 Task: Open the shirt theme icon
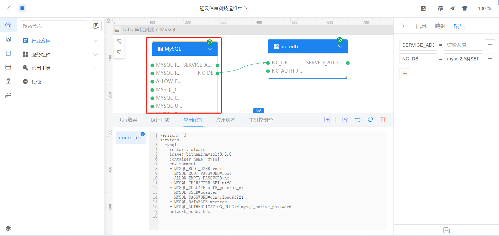pyautogui.click(x=465, y=8)
